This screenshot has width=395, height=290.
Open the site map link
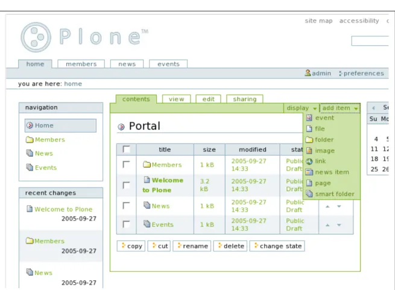click(x=318, y=20)
